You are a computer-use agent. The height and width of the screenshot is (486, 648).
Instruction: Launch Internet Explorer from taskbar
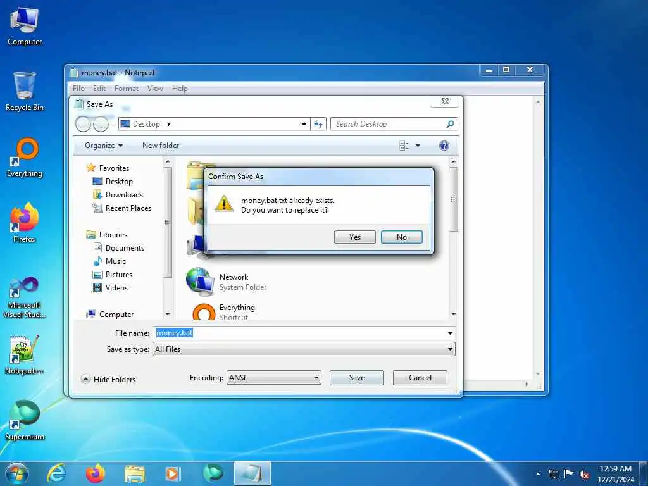[56, 473]
